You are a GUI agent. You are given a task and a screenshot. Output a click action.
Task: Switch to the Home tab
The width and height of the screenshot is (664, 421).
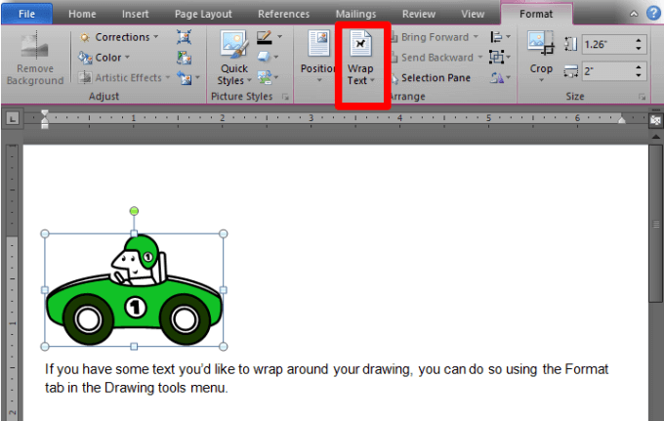(x=82, y=14)
